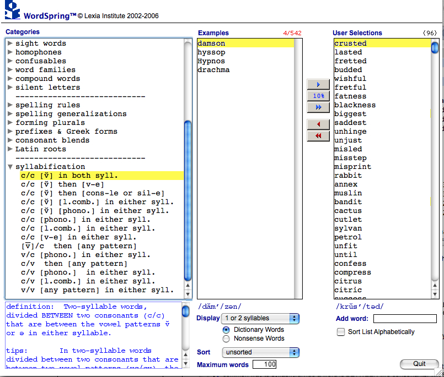Select 'c/c [v̆] then [v-e]' item
This screenshot has height=377, width=444.
tap(62, 184)
